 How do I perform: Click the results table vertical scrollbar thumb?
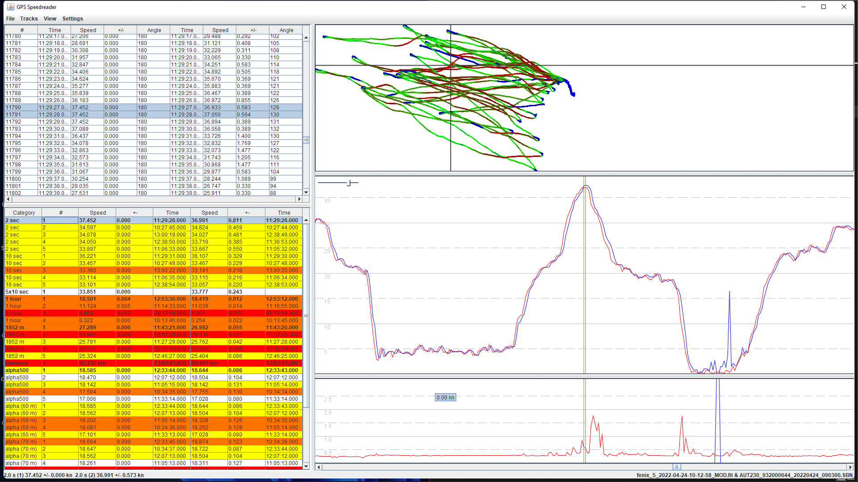[x=306, y=316]
